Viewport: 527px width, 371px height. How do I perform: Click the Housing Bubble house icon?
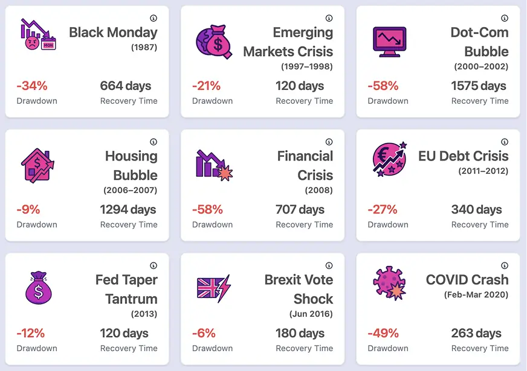click(37, 165)
